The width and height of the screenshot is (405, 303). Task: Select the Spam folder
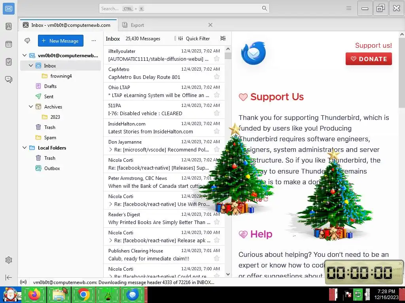[61, 138]
